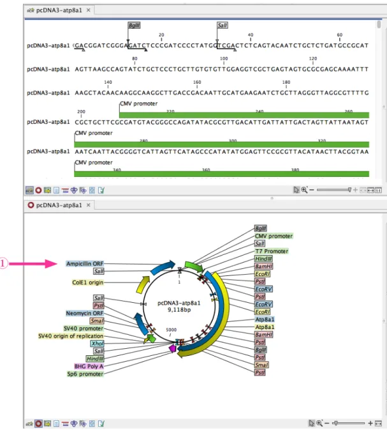
Task: Open annotation table icon in lower toolbar
Action: click(x=47, y=424)
